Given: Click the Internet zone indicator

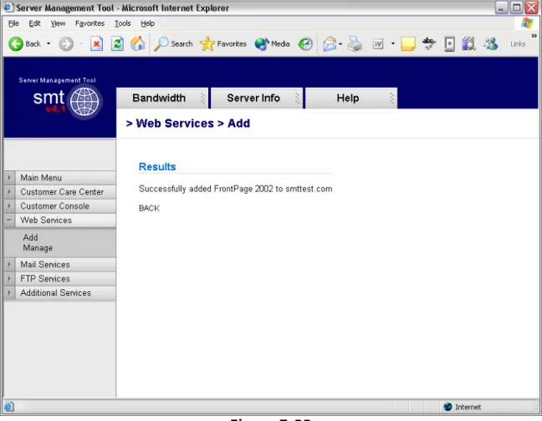Looking at the screenshot, I should click(463, 407).
